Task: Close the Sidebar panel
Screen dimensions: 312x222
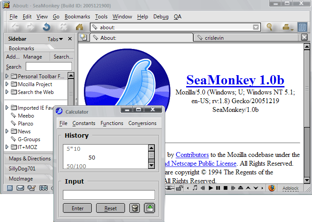Action: tap(70, 39)
